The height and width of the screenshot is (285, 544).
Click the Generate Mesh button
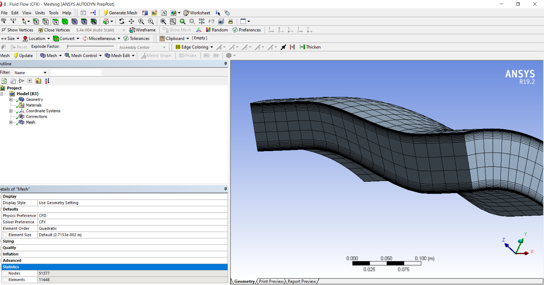[x=120, y=13]
